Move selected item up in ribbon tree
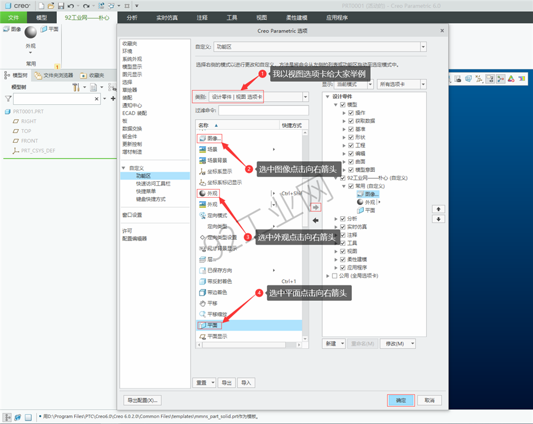The image size is (533, 424). point(438,209)
